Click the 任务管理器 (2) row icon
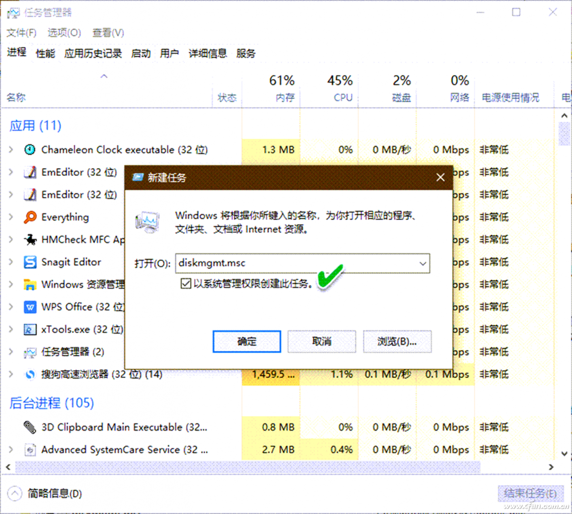This screenshot has width=572, height=514. (30, 352)
